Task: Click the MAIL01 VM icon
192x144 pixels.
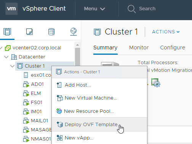Action: pyautogui.click(x=26, y=121)
